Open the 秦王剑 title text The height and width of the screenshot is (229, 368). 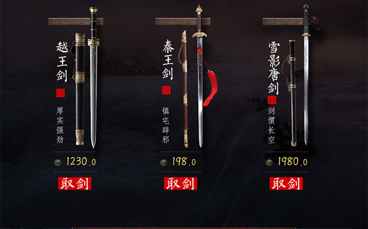(x=168, y=60)
